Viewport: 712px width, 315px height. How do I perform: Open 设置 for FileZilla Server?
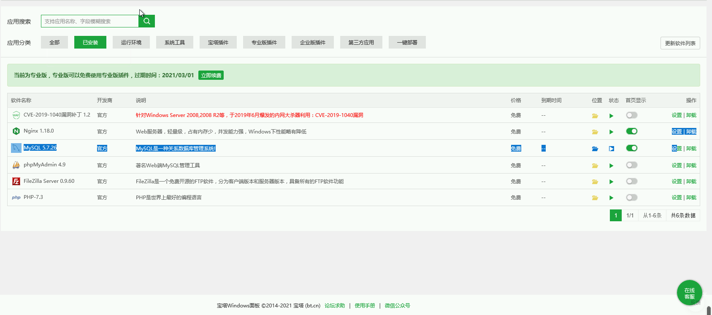pyautogui.click(x=677, y=182)
